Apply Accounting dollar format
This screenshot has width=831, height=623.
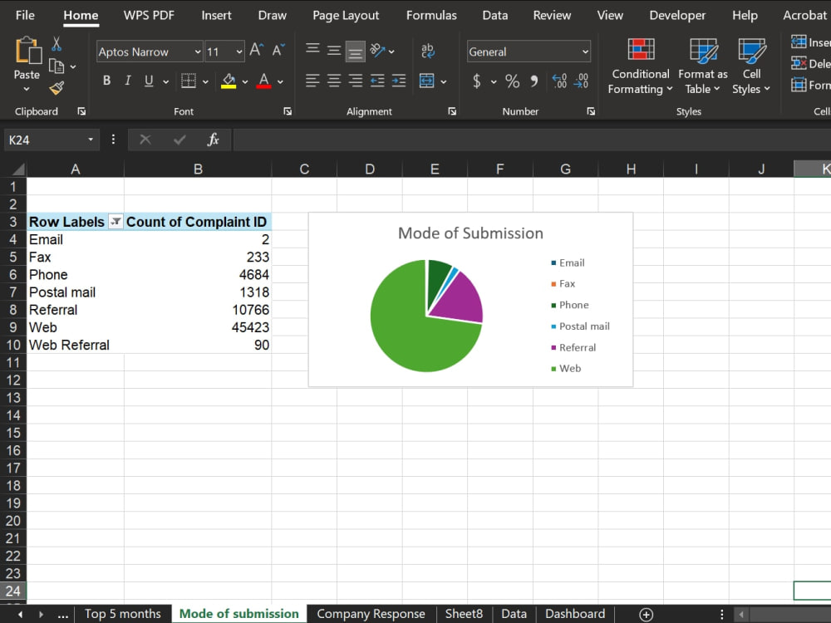[477, 81]
